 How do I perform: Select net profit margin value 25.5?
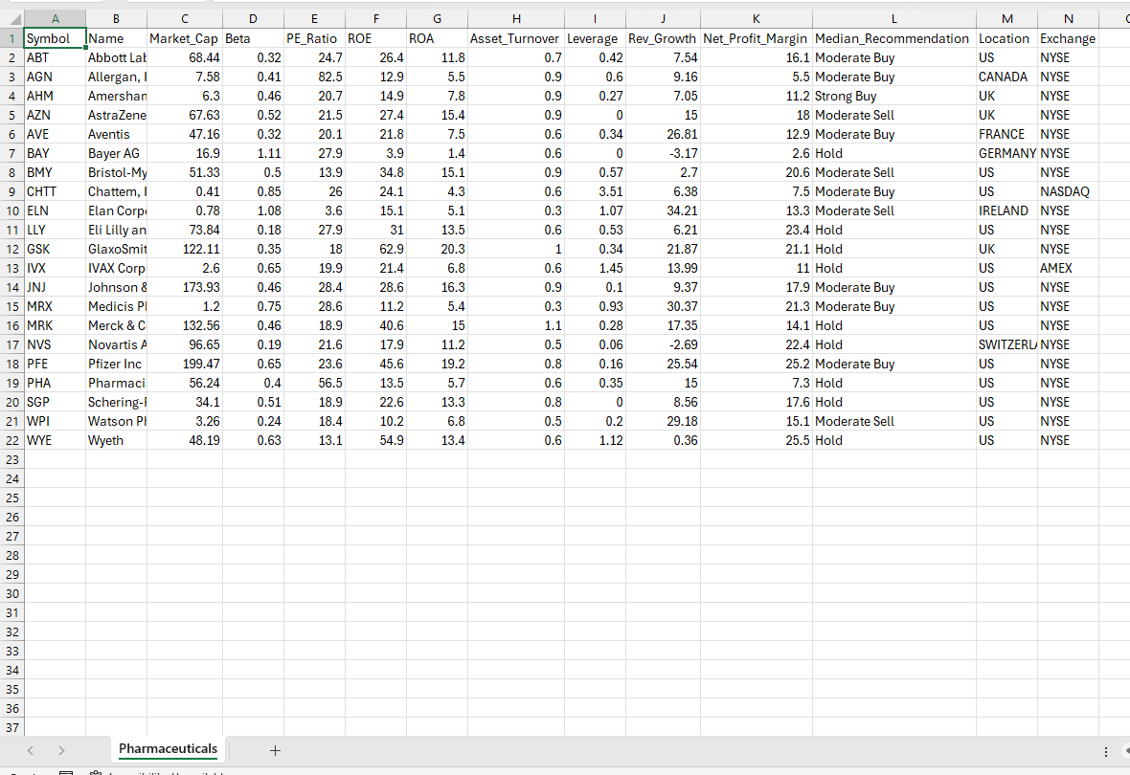[756, 441]
